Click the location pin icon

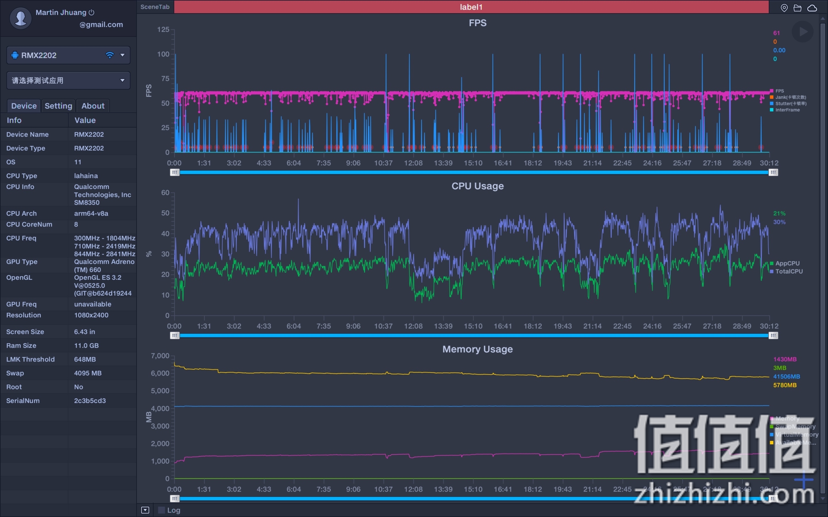coord(784,7)
